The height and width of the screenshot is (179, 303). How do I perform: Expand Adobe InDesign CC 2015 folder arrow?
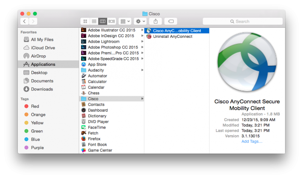pos(142,36)
